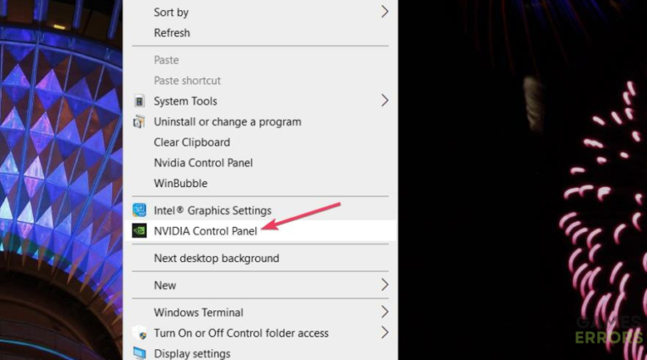The image size is (647, 360).
Task: Open the New submenu arrow
Action: coord(384,285)
